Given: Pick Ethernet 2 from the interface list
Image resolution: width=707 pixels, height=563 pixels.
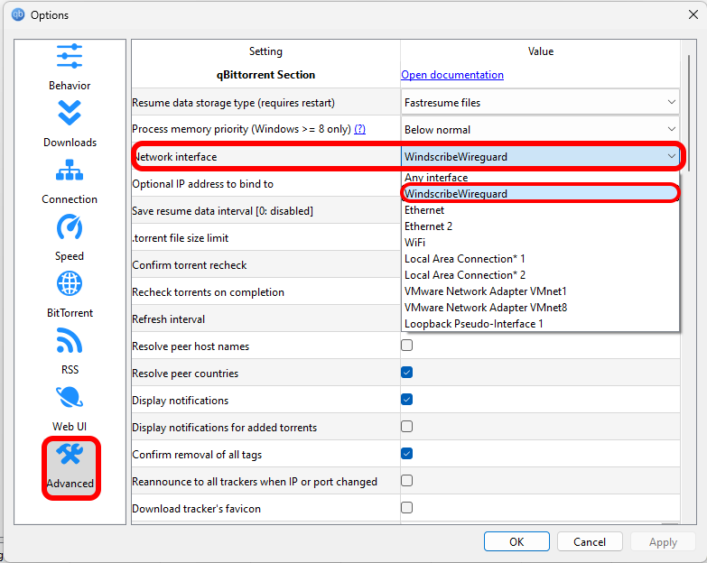Looking at the screenshot, I should (540, 226).
